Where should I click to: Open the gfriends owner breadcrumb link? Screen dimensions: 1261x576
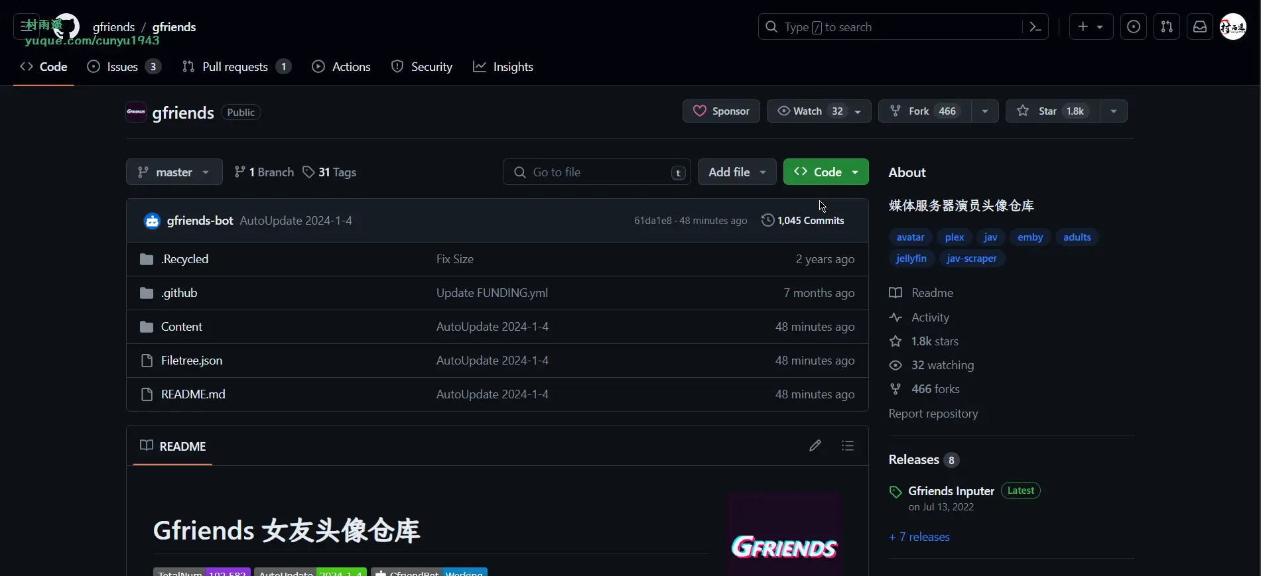(113, 27)
